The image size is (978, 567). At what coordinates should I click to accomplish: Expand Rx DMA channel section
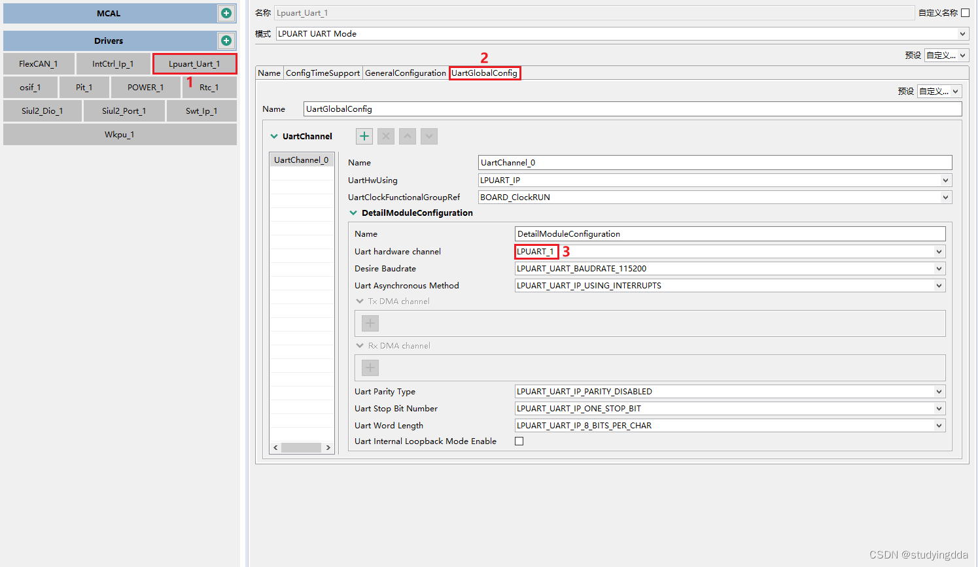[360, 346]
